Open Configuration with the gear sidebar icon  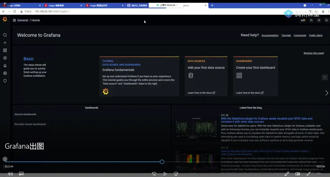point(5,73)
